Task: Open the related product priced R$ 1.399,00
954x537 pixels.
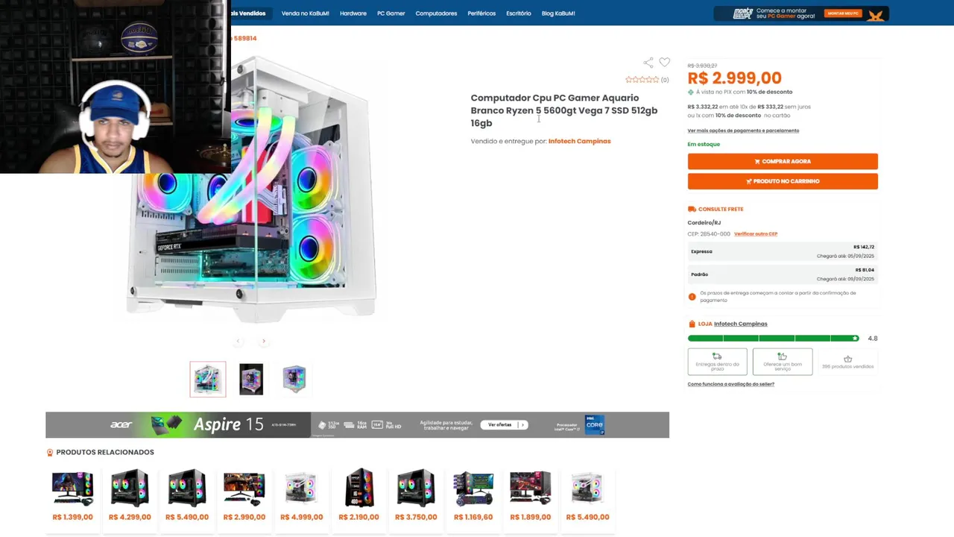Action: click(x=72, y=496)
